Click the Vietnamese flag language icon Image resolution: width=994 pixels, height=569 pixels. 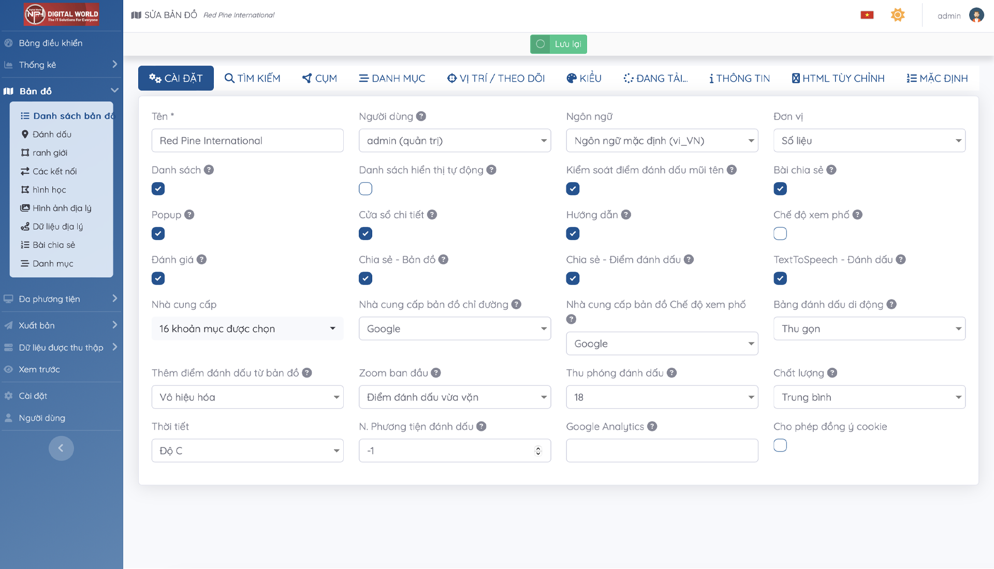pyautogui.click(x=867, y=15)
